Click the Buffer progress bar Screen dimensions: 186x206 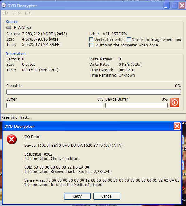[55, 105]
